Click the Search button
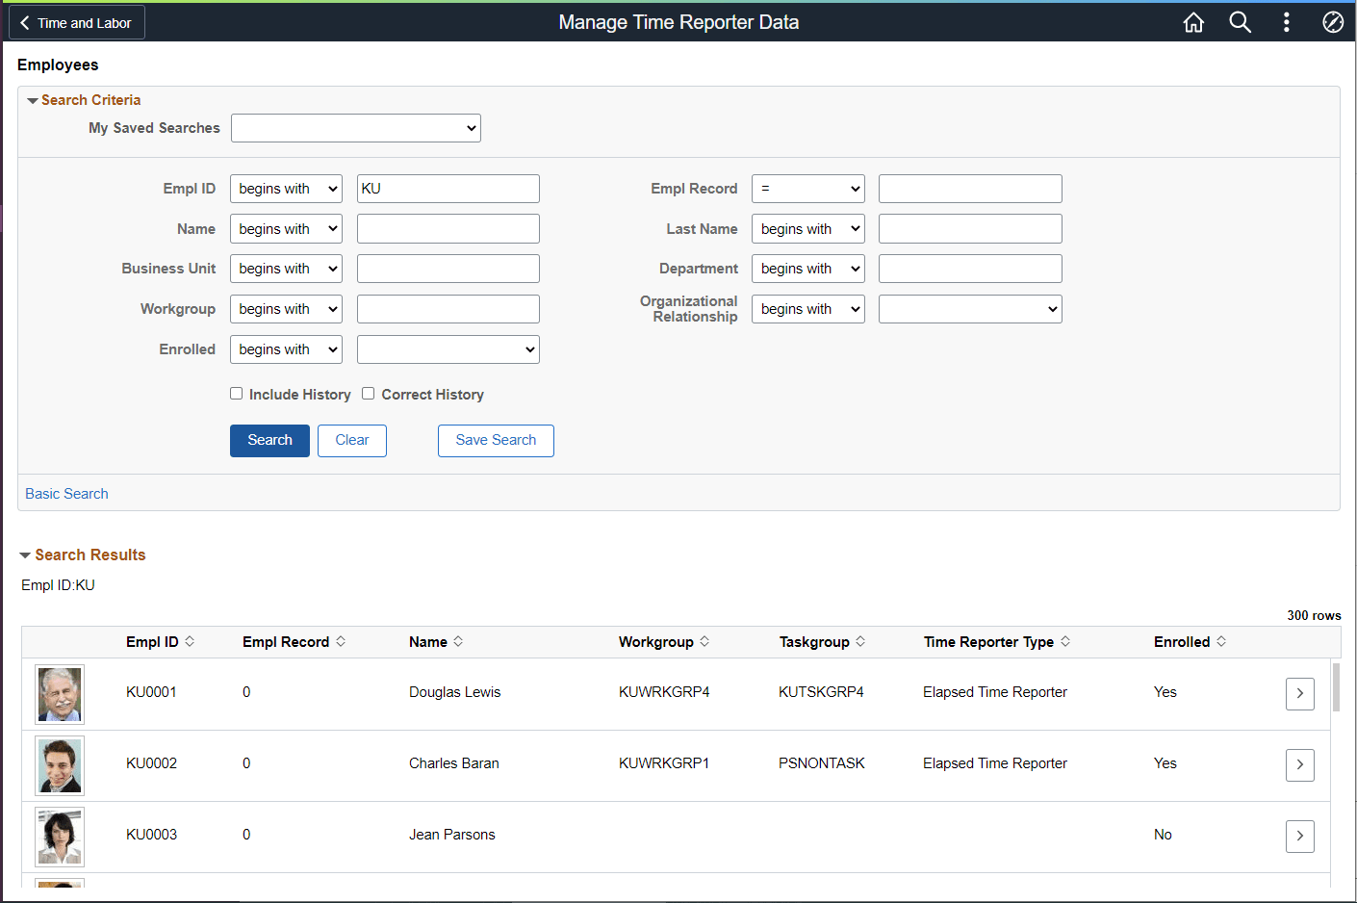1357x903 pixels. (x=269, y=440)
